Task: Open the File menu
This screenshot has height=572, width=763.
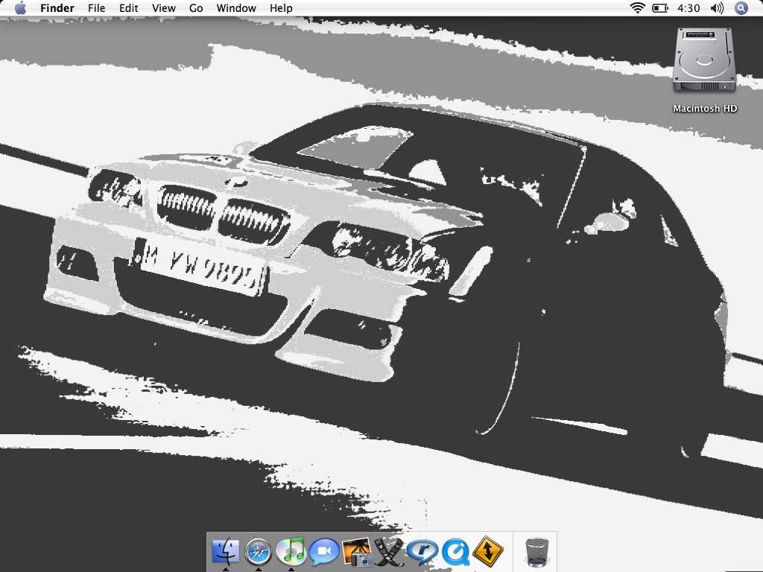Action: (96, 8)
